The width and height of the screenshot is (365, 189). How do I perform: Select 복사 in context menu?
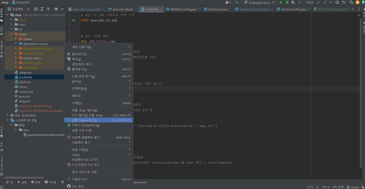[x=99, y=59]
